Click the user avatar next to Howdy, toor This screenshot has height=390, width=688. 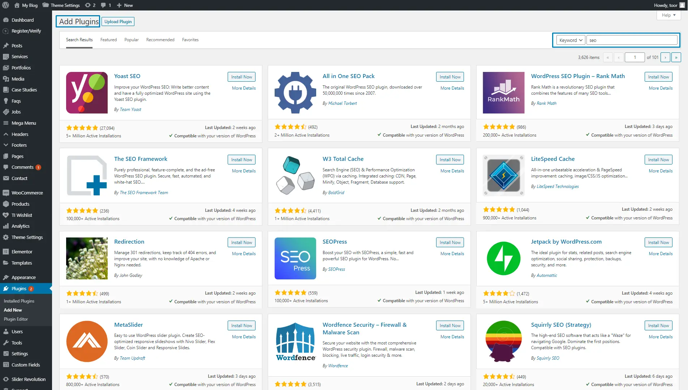pos(682,5)
